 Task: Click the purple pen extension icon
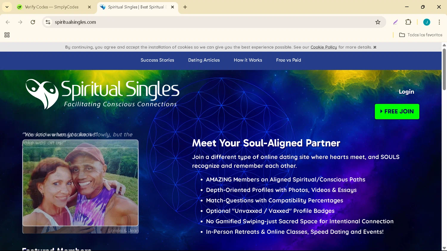395,22
